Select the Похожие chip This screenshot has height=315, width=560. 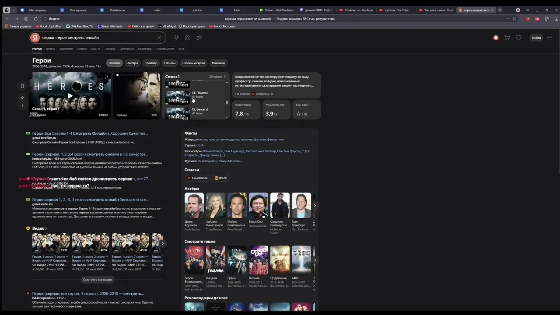[218, 63]
